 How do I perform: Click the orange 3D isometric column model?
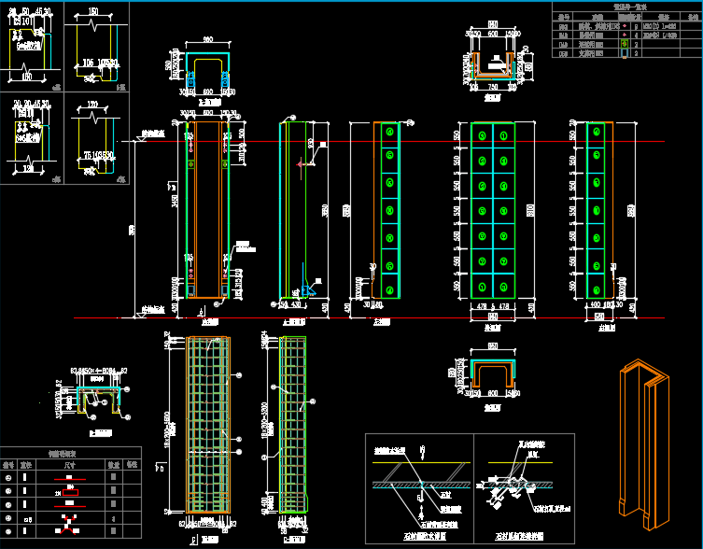[641, 439]
